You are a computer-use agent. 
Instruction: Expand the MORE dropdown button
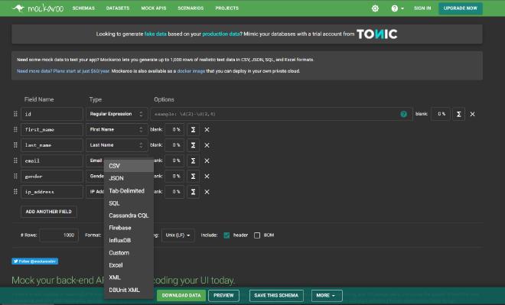tap(326, 295)
